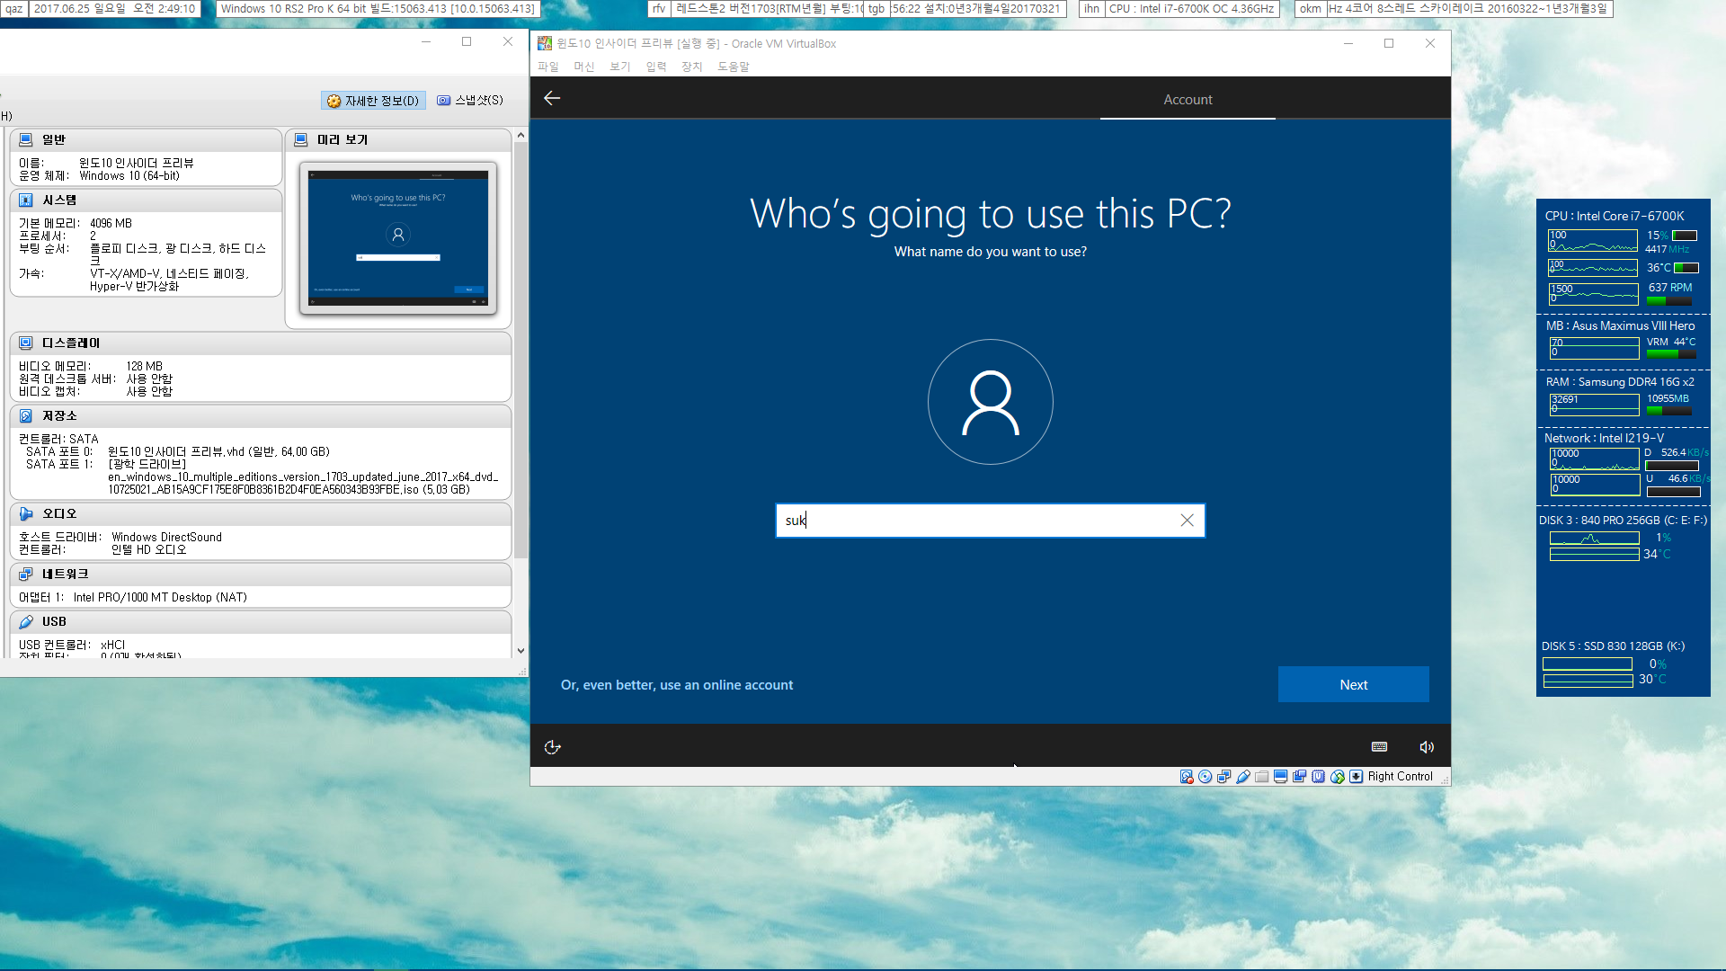The height and width of the screenshot is (971, 1726).
Task: Click the CPU usage graph in monitor widget
Action: [1593, 240]
